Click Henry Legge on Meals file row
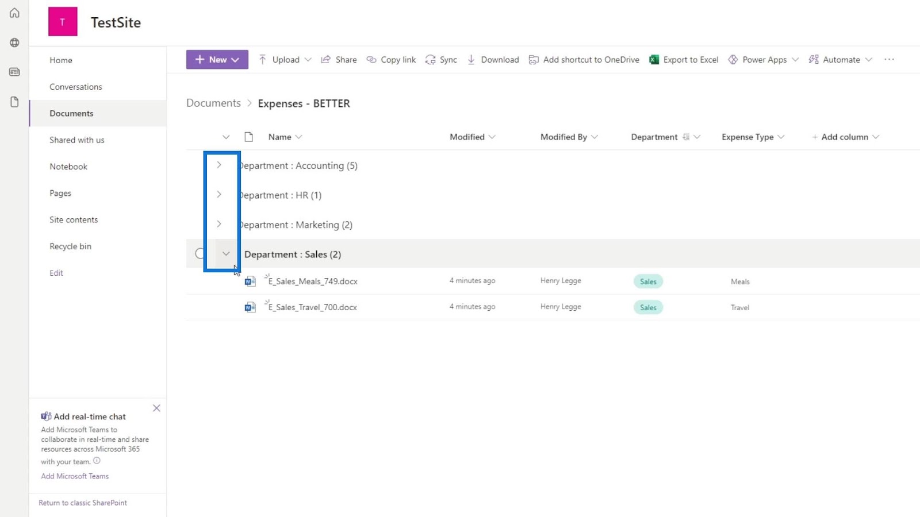This screenshot has height=517, width=920. tap(561, 280)
